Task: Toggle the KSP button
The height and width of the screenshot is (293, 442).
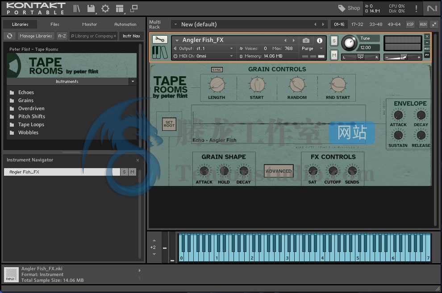Action: pyautogui.click(x=410, y=25)
